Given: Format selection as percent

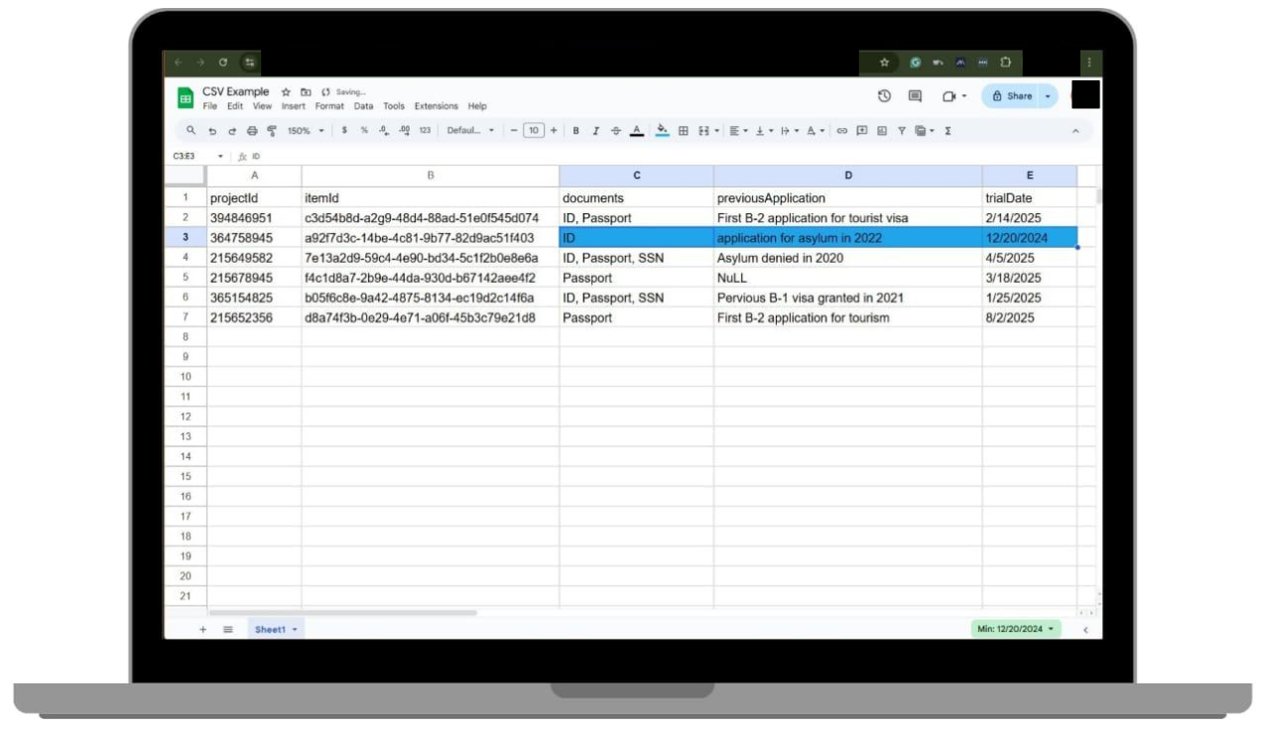Looking at the screenshot, I should click(364, 129).
